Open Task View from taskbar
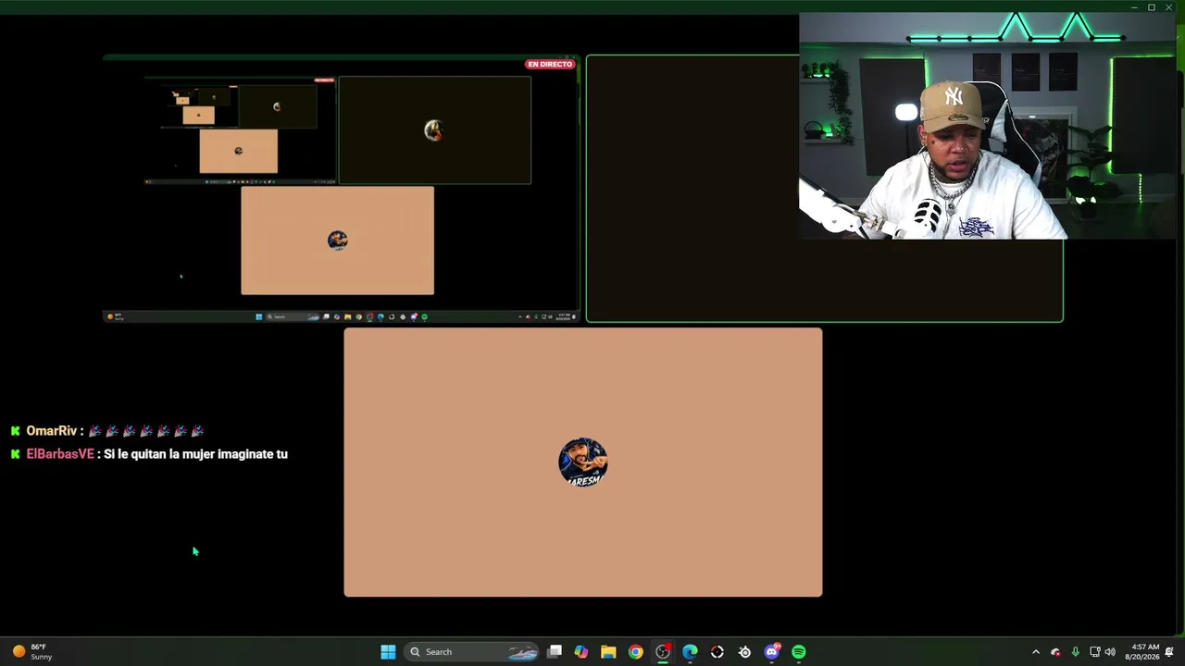This screenshot has width=1185, height=666. click(554, 652)
